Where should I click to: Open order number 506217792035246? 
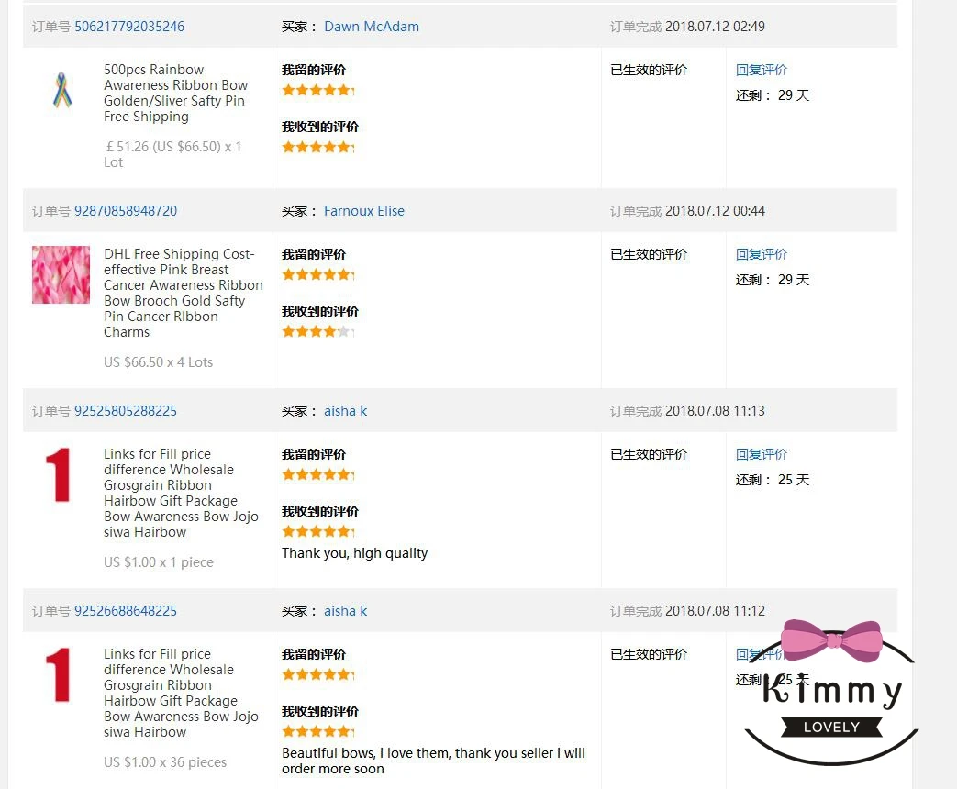(129, 27)
